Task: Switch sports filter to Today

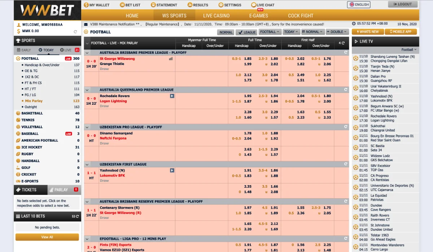Action: tap(46, 50)
